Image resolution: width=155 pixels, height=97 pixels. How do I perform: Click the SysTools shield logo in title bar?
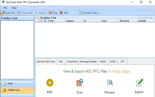(x=3, y=2)
